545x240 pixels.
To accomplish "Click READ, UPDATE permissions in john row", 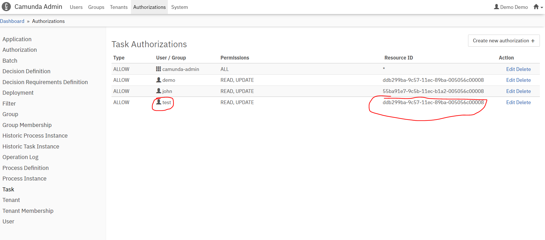I will tap(237, 91).
